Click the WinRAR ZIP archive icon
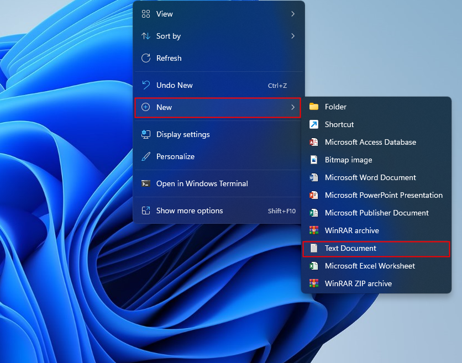462x363 pixels. [315, 283]
